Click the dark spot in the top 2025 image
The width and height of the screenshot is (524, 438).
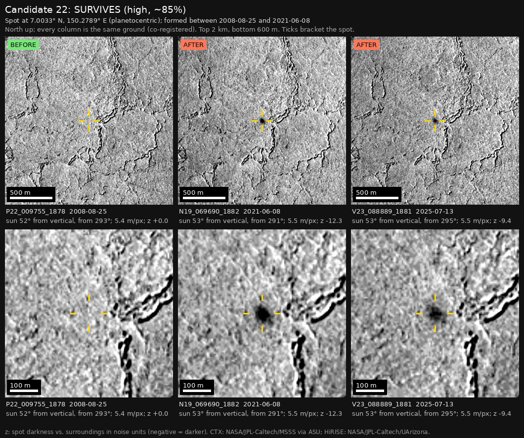435,121
